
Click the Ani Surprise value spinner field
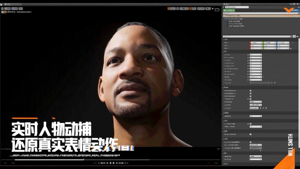click(256, 80)
